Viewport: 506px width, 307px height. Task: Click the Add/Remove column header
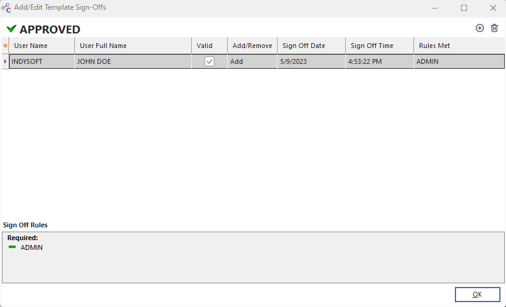point(252,46)
